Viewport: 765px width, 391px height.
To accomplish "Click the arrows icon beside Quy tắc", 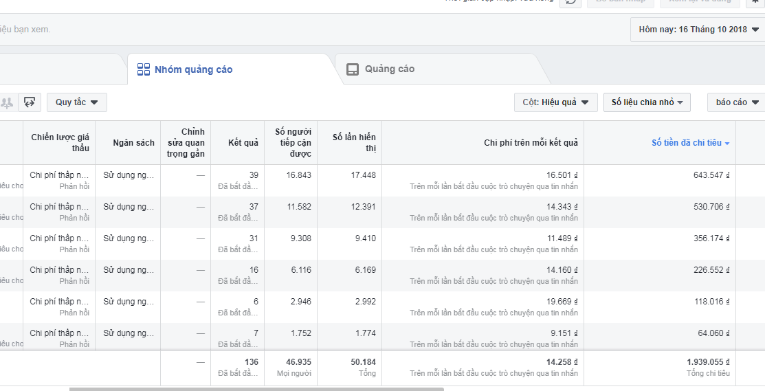I will 30,102.
